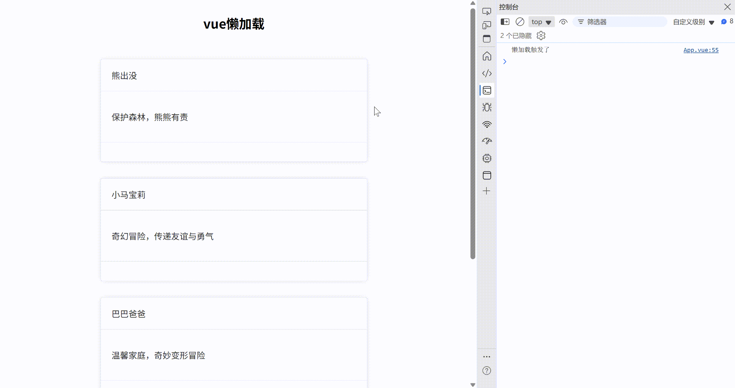Click the card title '熊出没'
Viewport: 735px width, 388px height.
click(124, 76)
